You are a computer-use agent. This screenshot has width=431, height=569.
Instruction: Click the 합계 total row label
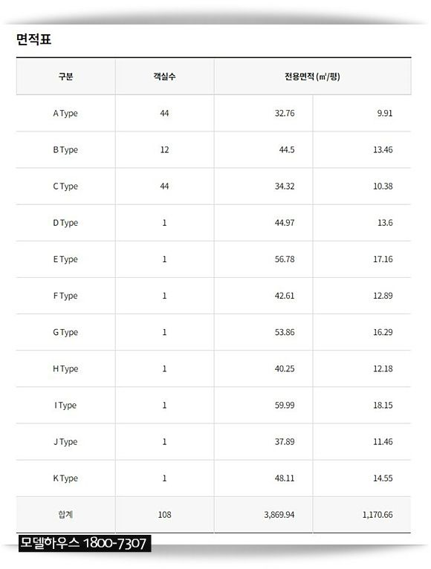[65, 514]
